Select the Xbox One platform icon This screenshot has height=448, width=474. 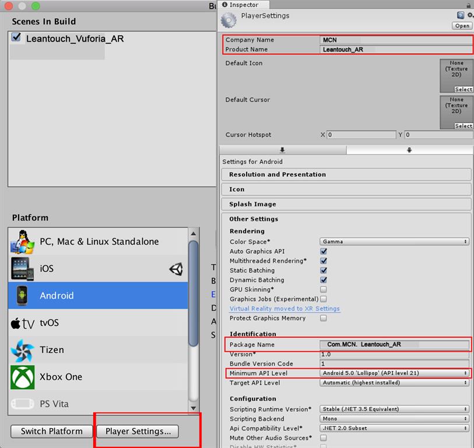tap(22, 376)
